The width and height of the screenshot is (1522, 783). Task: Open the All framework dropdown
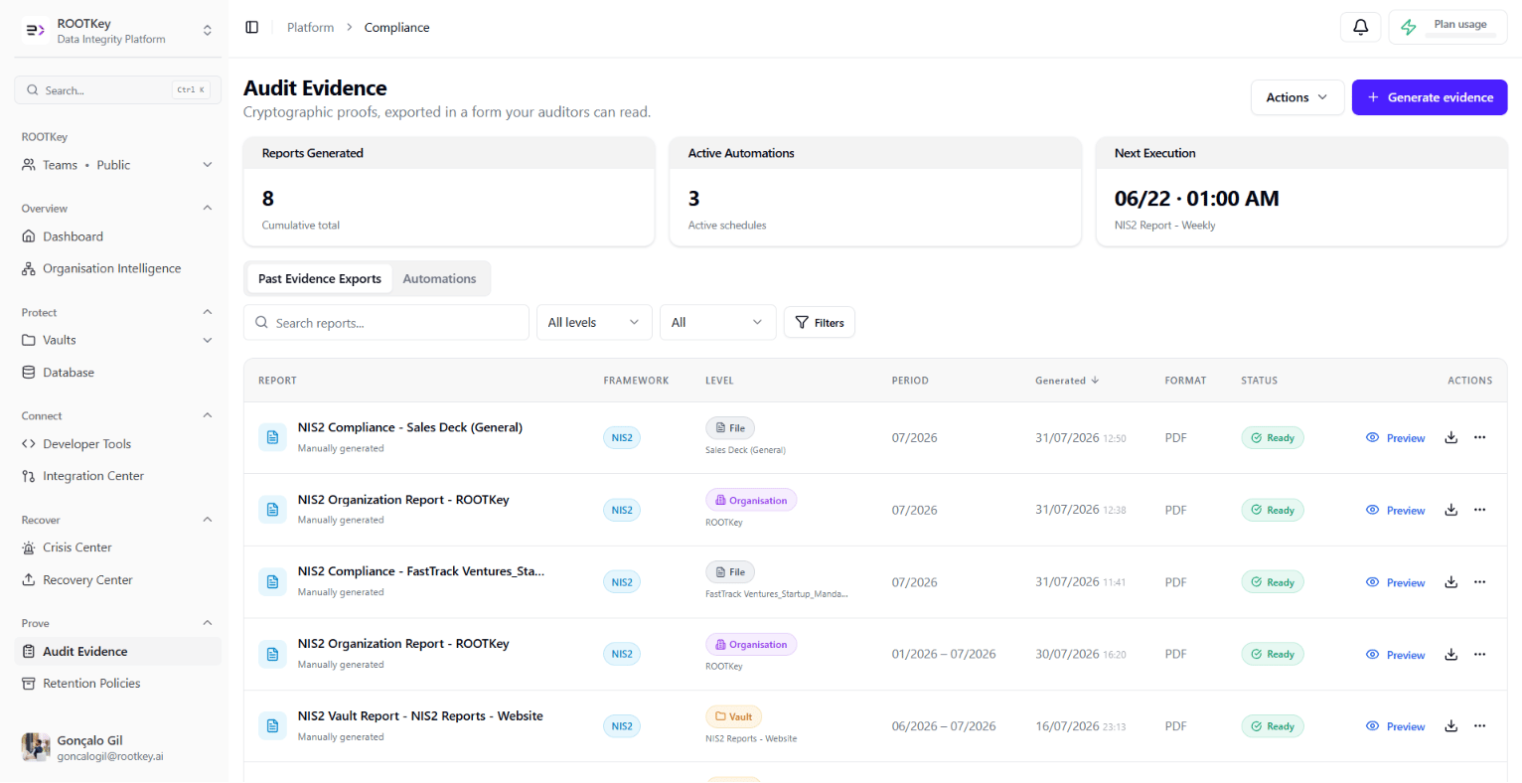[x=718, y=323]
